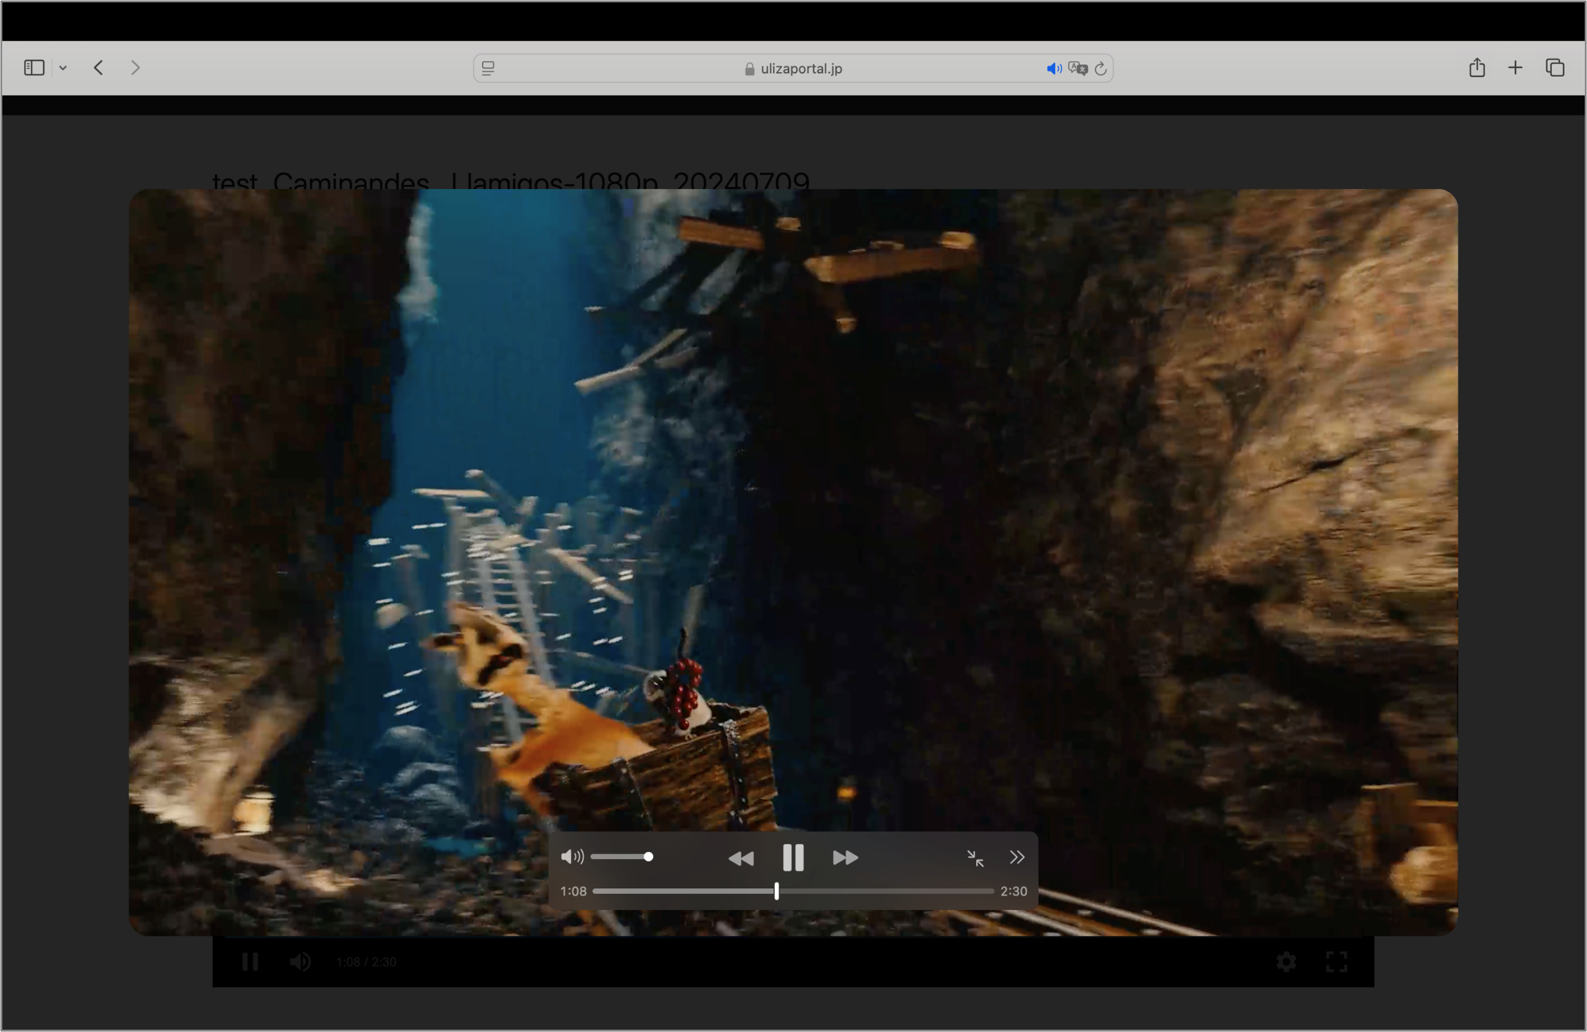Open the bottom player settings gear
This screenshot has height=1032, width=1587.
click(x=1286, y=962)
